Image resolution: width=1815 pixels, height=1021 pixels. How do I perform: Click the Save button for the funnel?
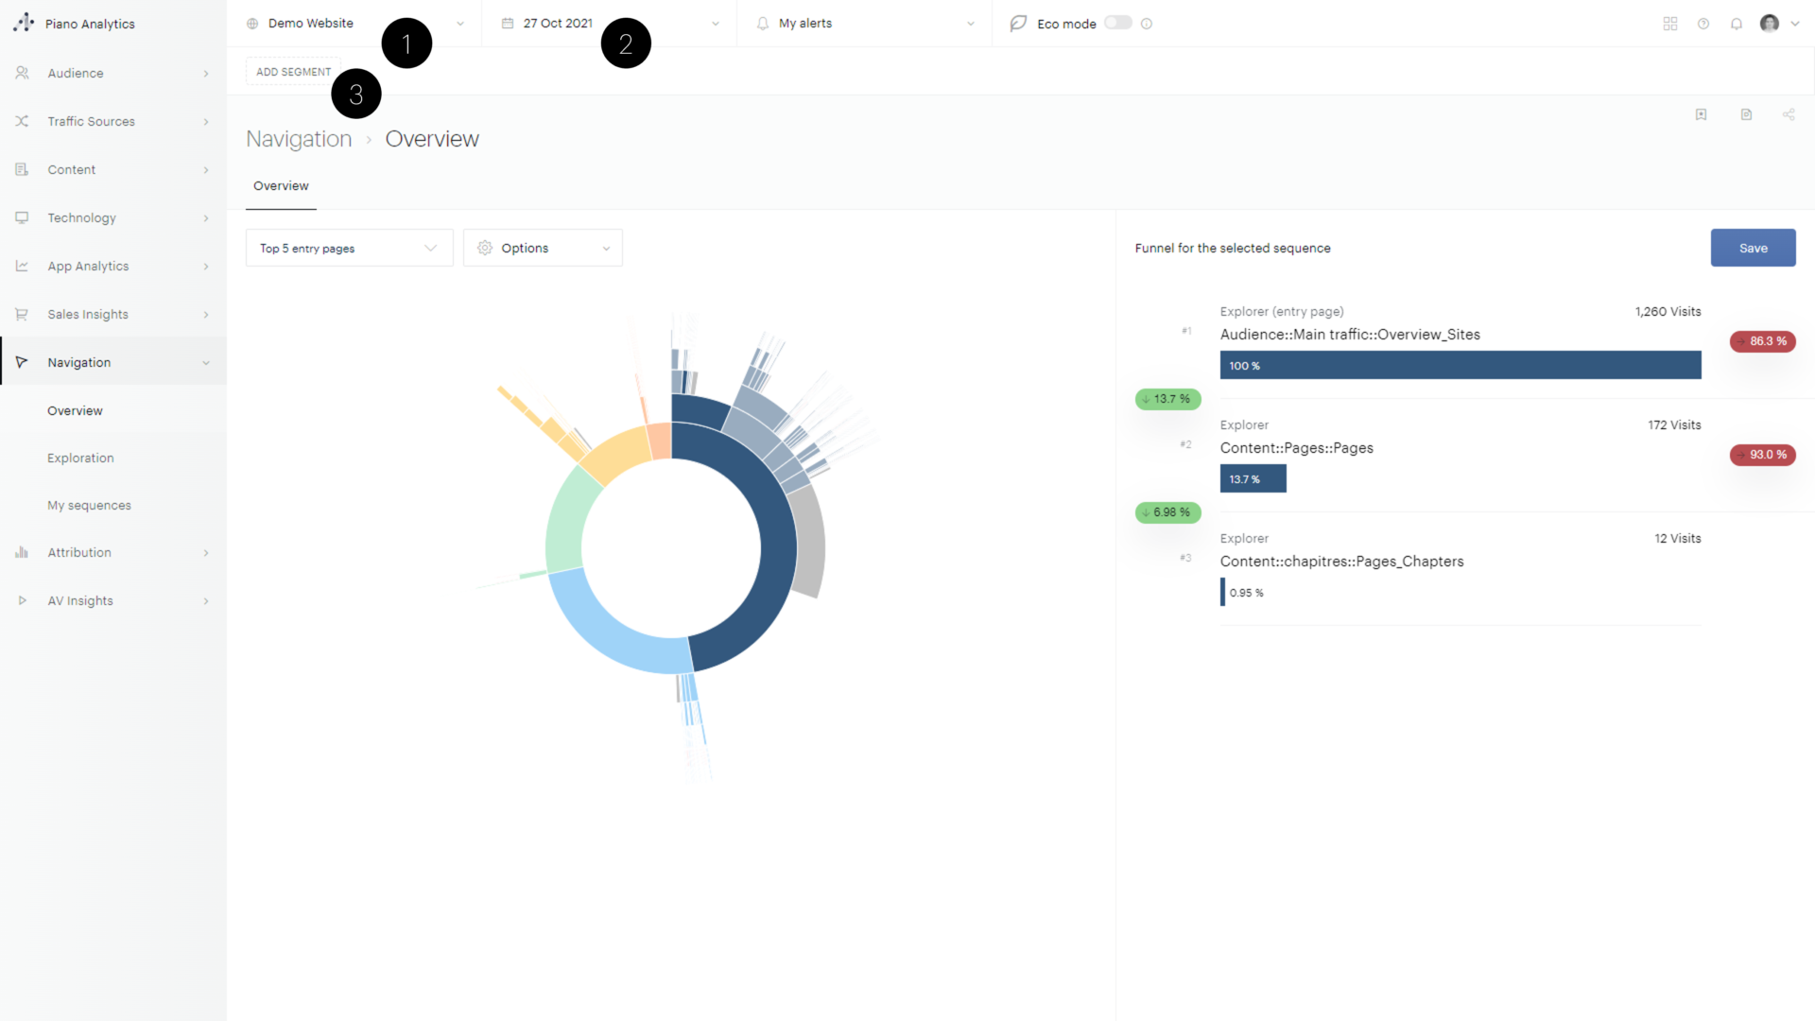coord(1753,248)
